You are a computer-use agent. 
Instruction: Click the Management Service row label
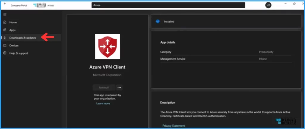coord(173,59)
